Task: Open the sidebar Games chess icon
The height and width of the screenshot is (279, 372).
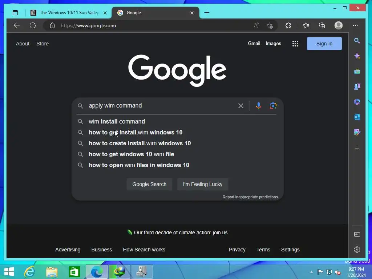Action: click(x=357, y=86)
